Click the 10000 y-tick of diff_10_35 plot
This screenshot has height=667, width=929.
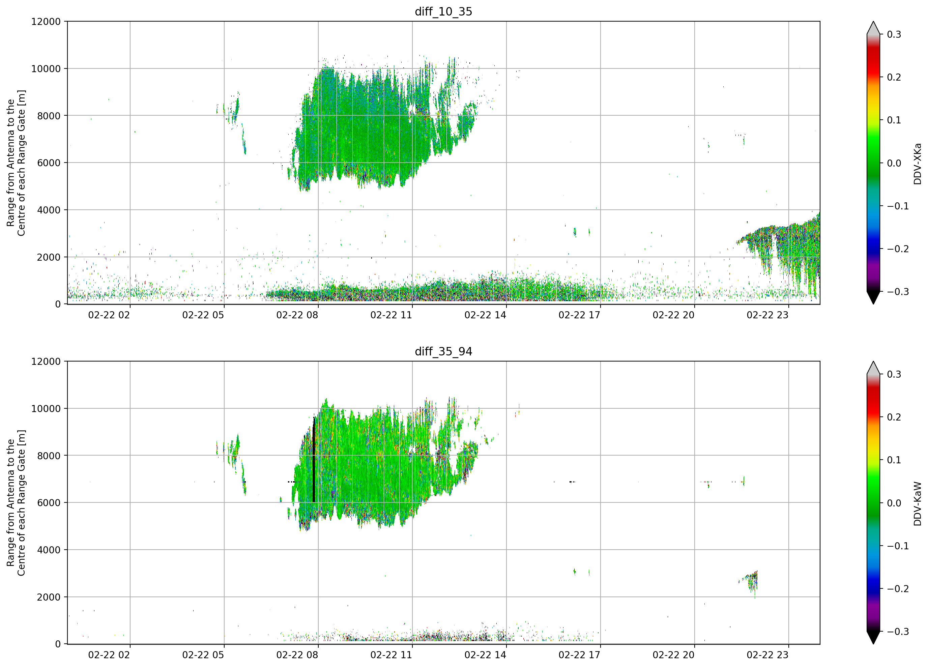pos(46,69)
